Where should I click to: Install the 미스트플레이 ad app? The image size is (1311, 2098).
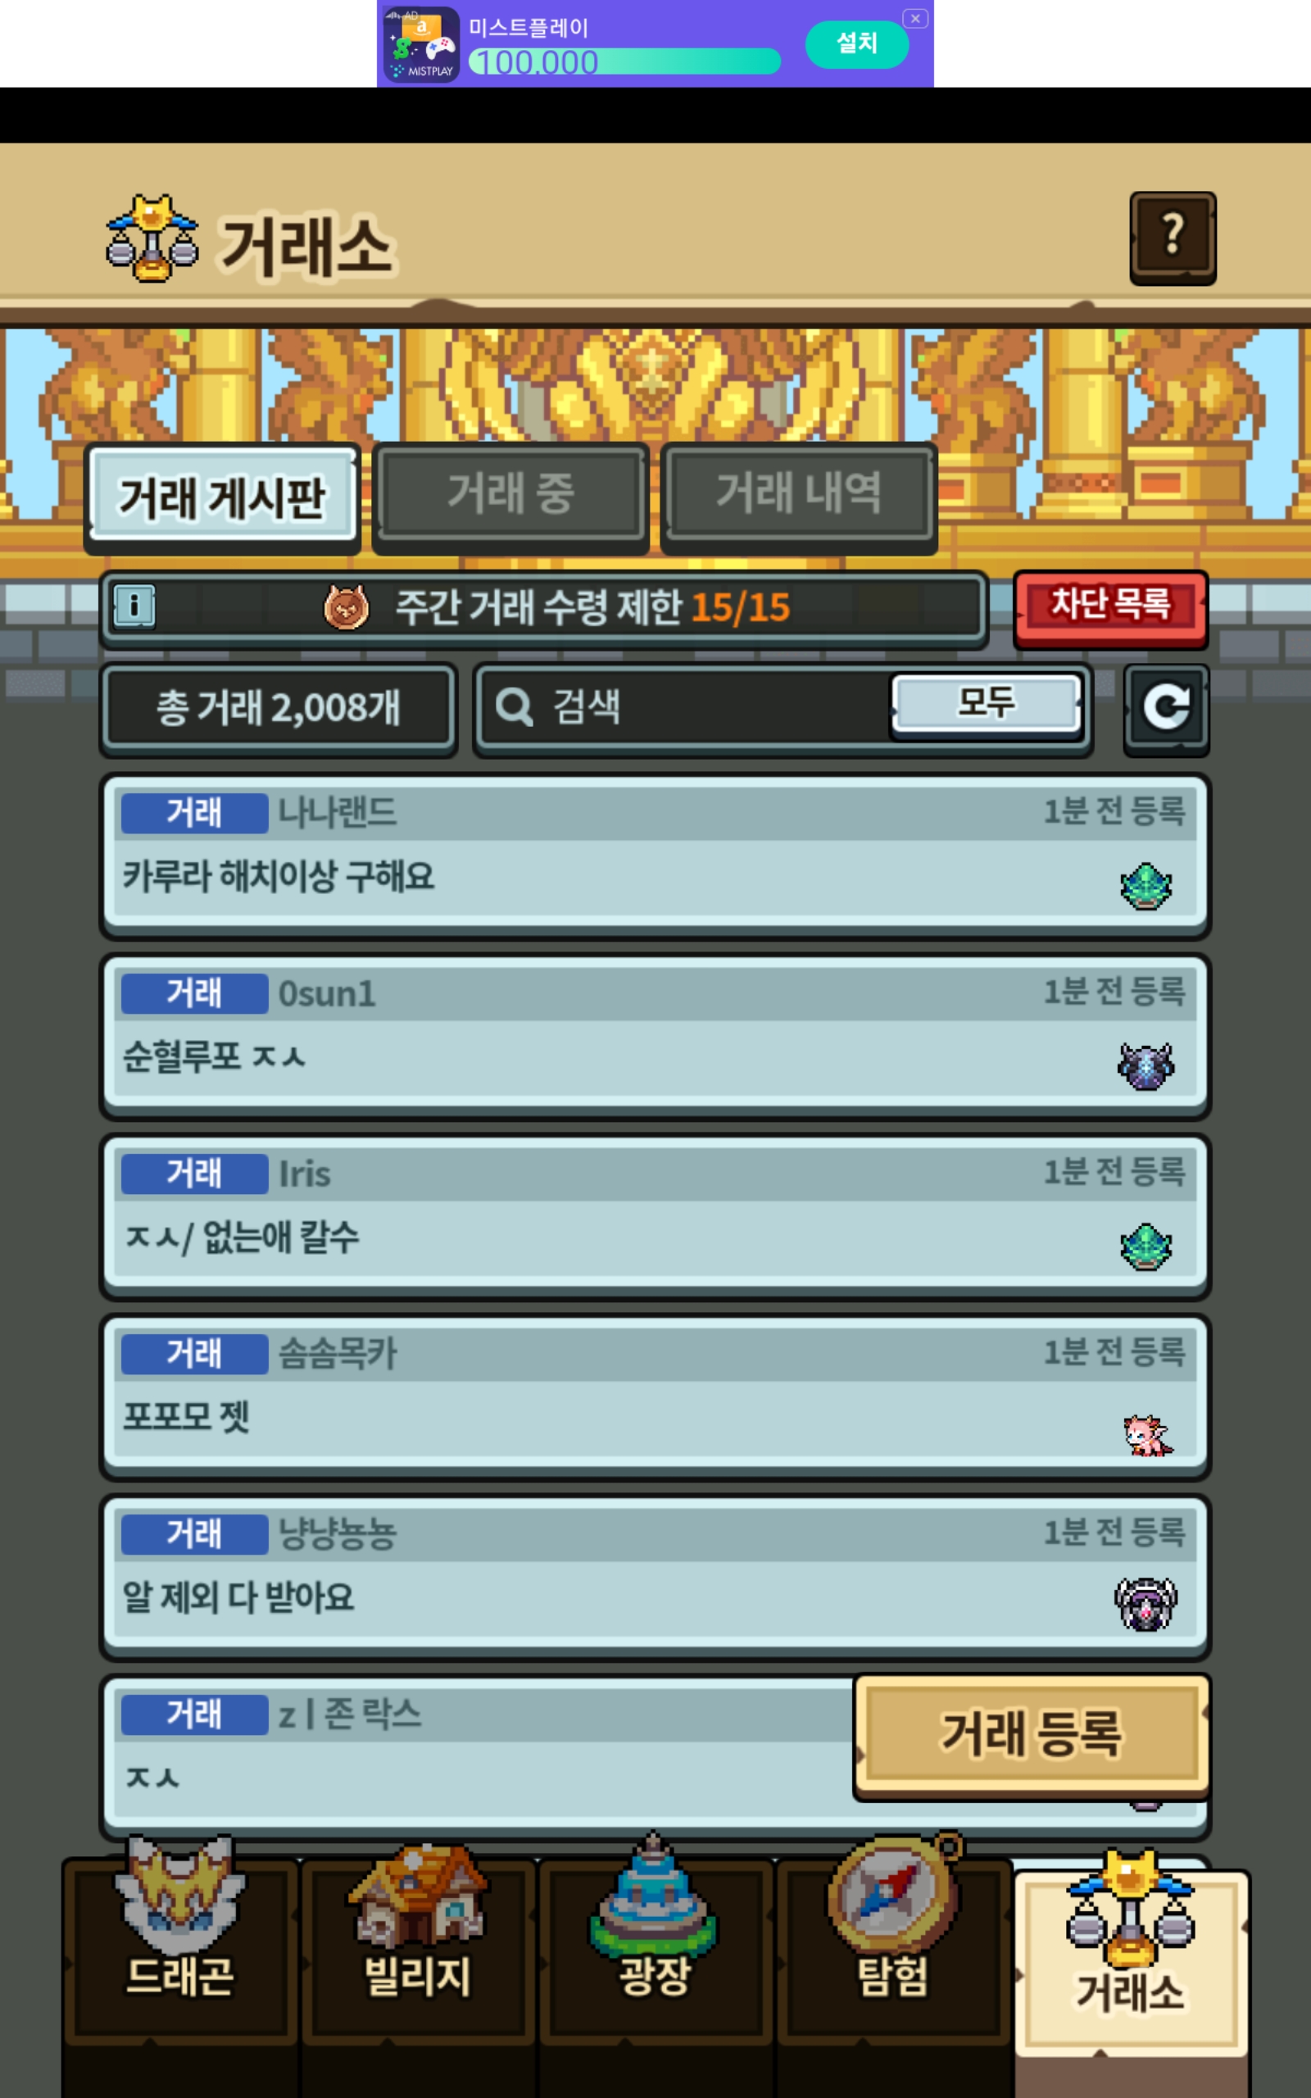pyautogui.click(x=857, y=43)
